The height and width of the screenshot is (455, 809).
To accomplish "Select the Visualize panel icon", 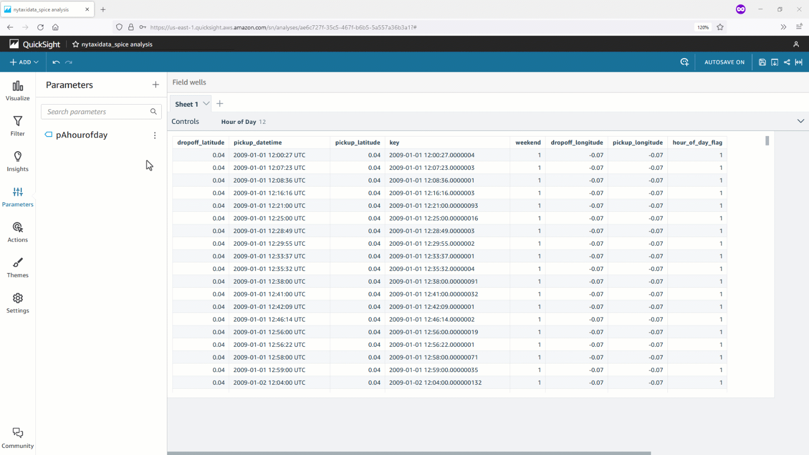I will pyautogui.click(x=17, y=91).
